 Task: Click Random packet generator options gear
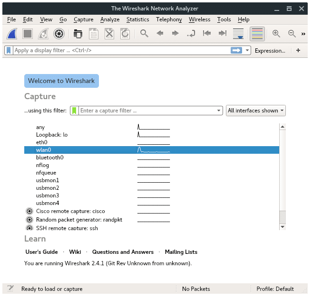pyautogui.click(x=29, y=220)
